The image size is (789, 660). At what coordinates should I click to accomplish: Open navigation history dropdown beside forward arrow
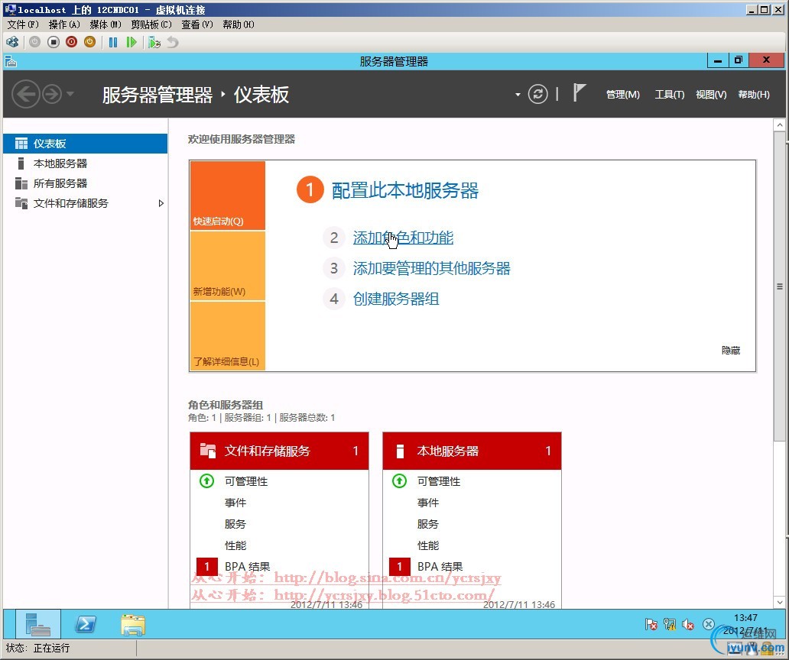coord(70,94)
